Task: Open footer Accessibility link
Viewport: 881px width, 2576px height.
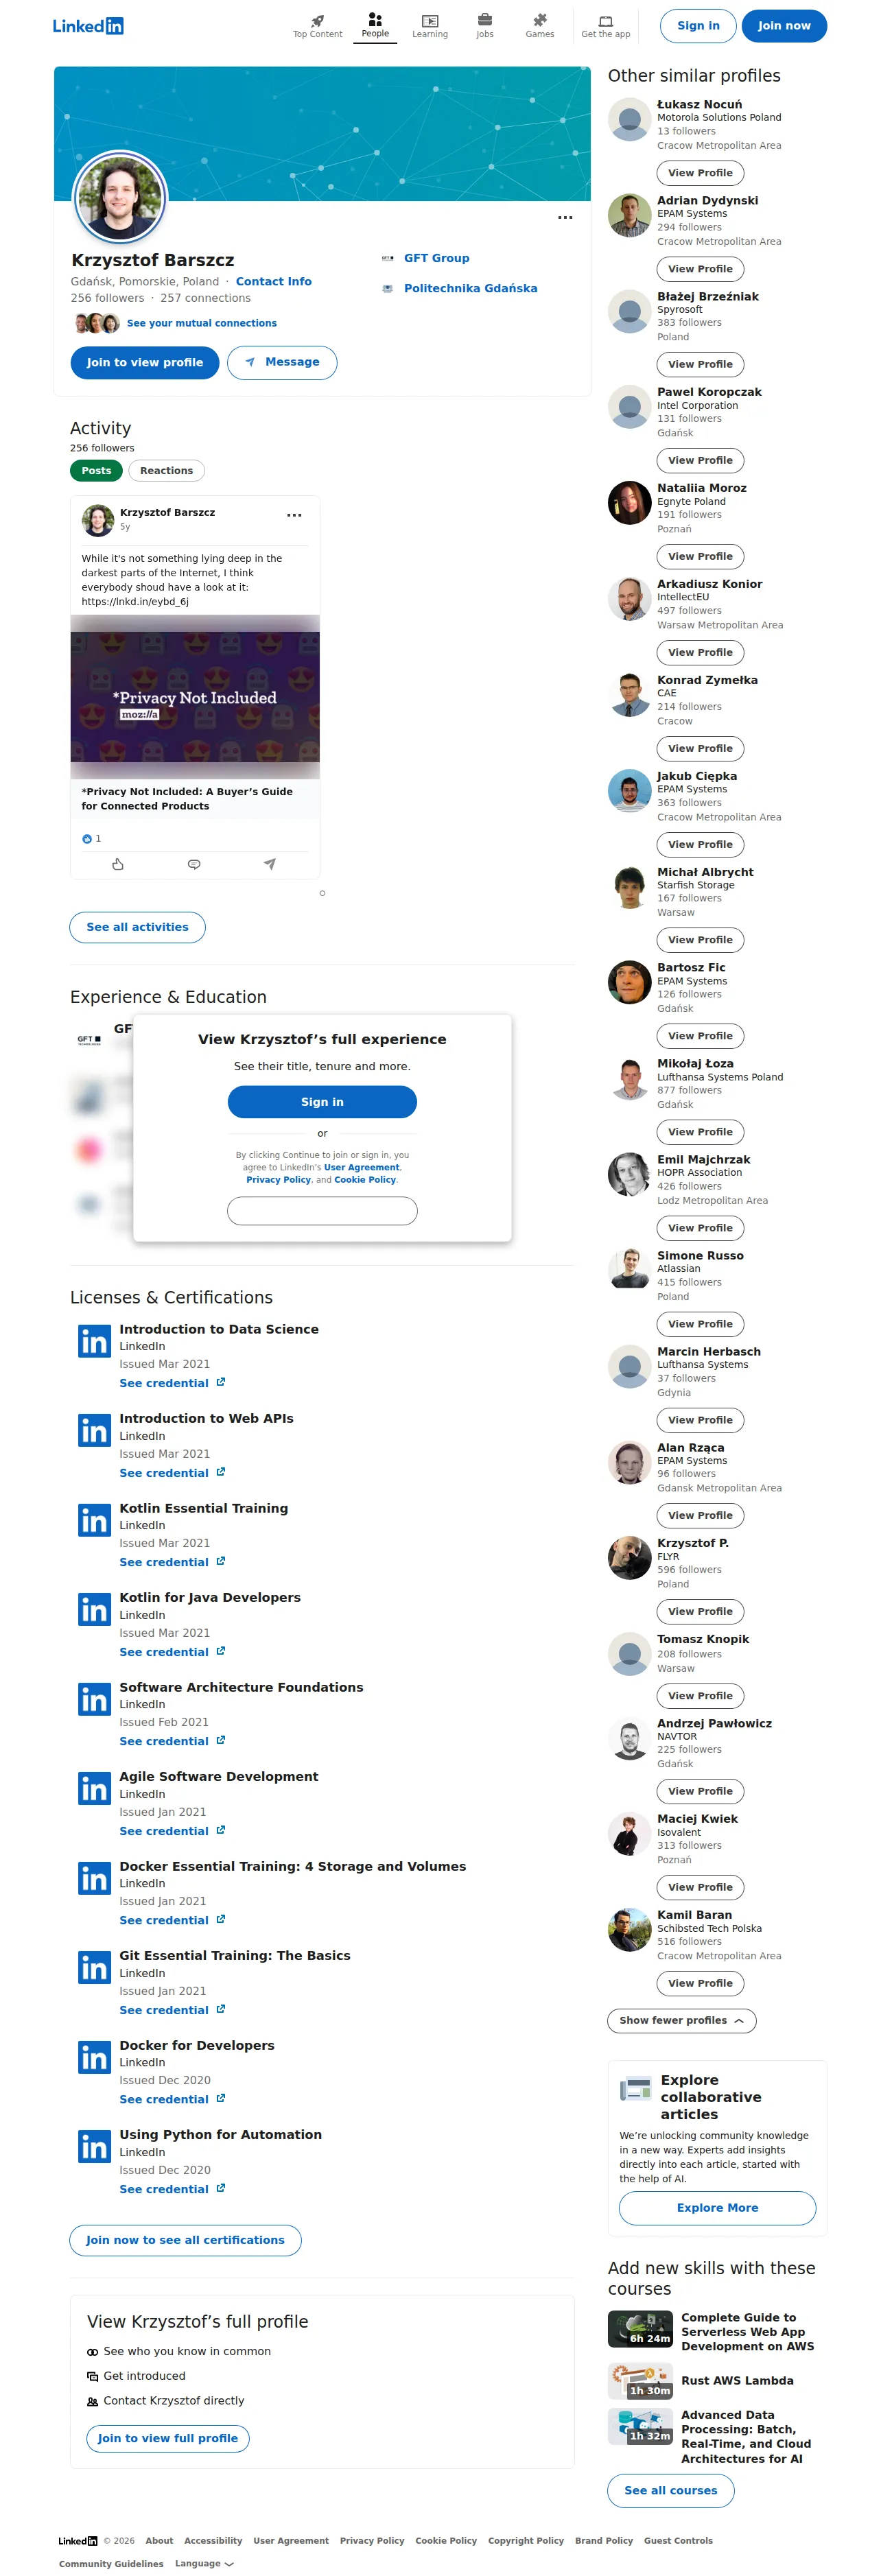Action: pos(213,2540)
